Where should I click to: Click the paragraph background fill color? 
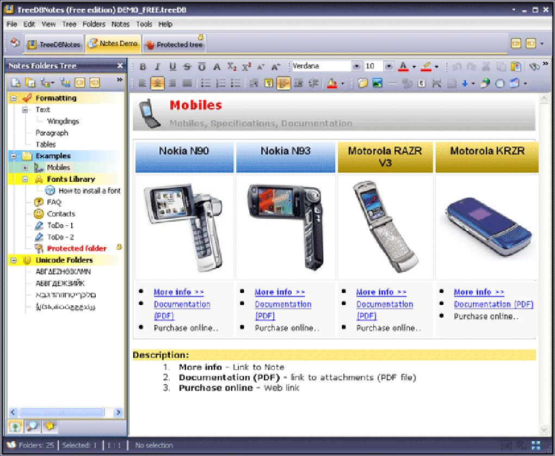pyautogui.click(x=332, y=84)
